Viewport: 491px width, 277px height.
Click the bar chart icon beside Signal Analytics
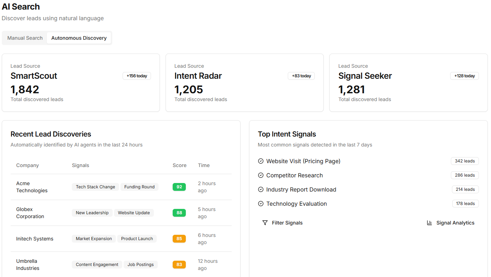tap(429, 223)
